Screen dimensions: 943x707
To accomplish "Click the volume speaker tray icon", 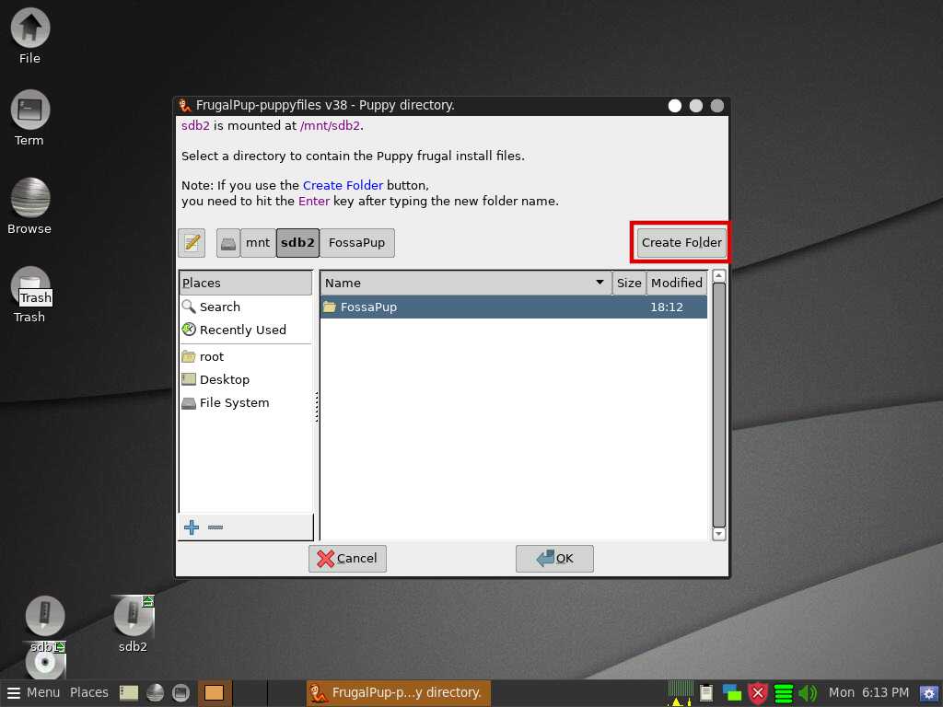I will tap(808, 693).
